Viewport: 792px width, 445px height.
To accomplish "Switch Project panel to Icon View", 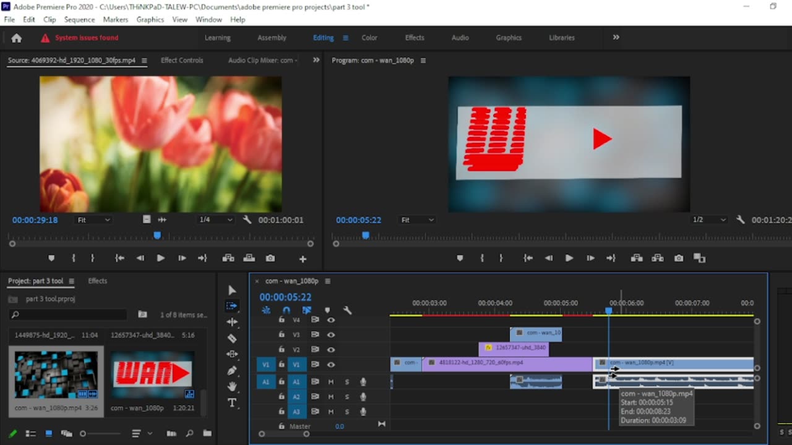I will tap(48, 433).
